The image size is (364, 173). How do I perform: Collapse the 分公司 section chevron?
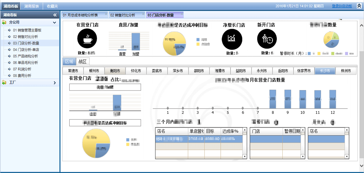pyautogui.click(x=54, y=22)
